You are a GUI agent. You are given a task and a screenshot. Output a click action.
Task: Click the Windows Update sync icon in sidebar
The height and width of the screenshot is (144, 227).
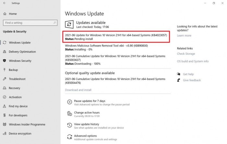tap(5, 42)
